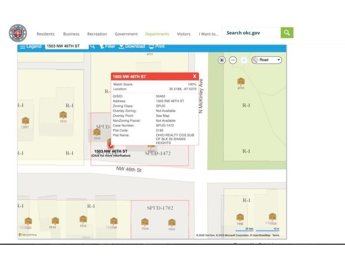Click the 1503 NW 46TH ST address field
The image size is (345, 266).
point(66,46)
